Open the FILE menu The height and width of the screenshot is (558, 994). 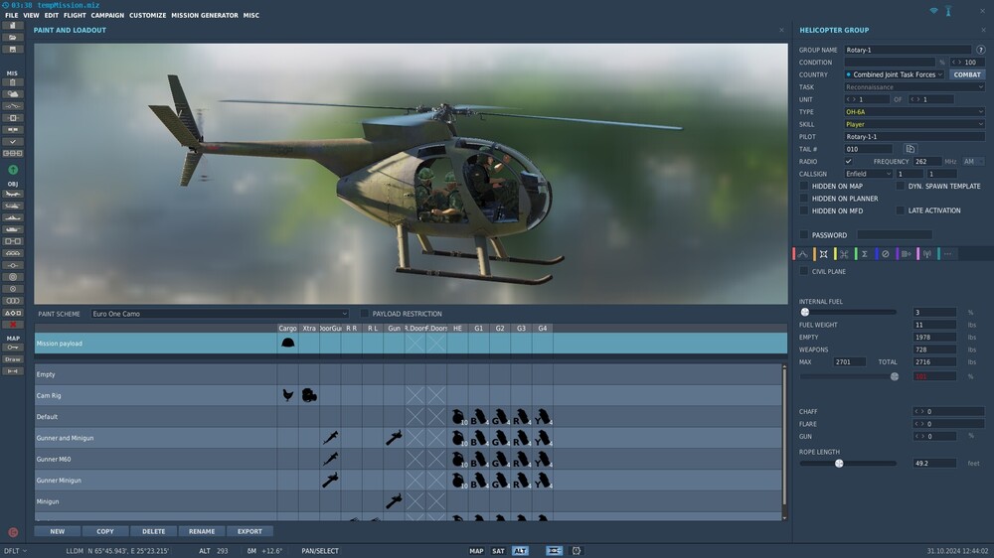11,15
